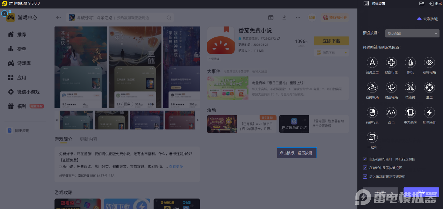Select the lightning bolt batch operation icon
Viewport: 443px width, 209px height.
tap(429, 112)
